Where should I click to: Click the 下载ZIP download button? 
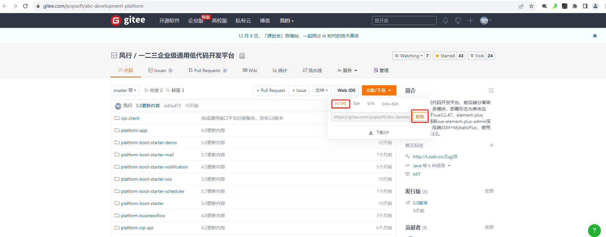(x=379, y=133)
